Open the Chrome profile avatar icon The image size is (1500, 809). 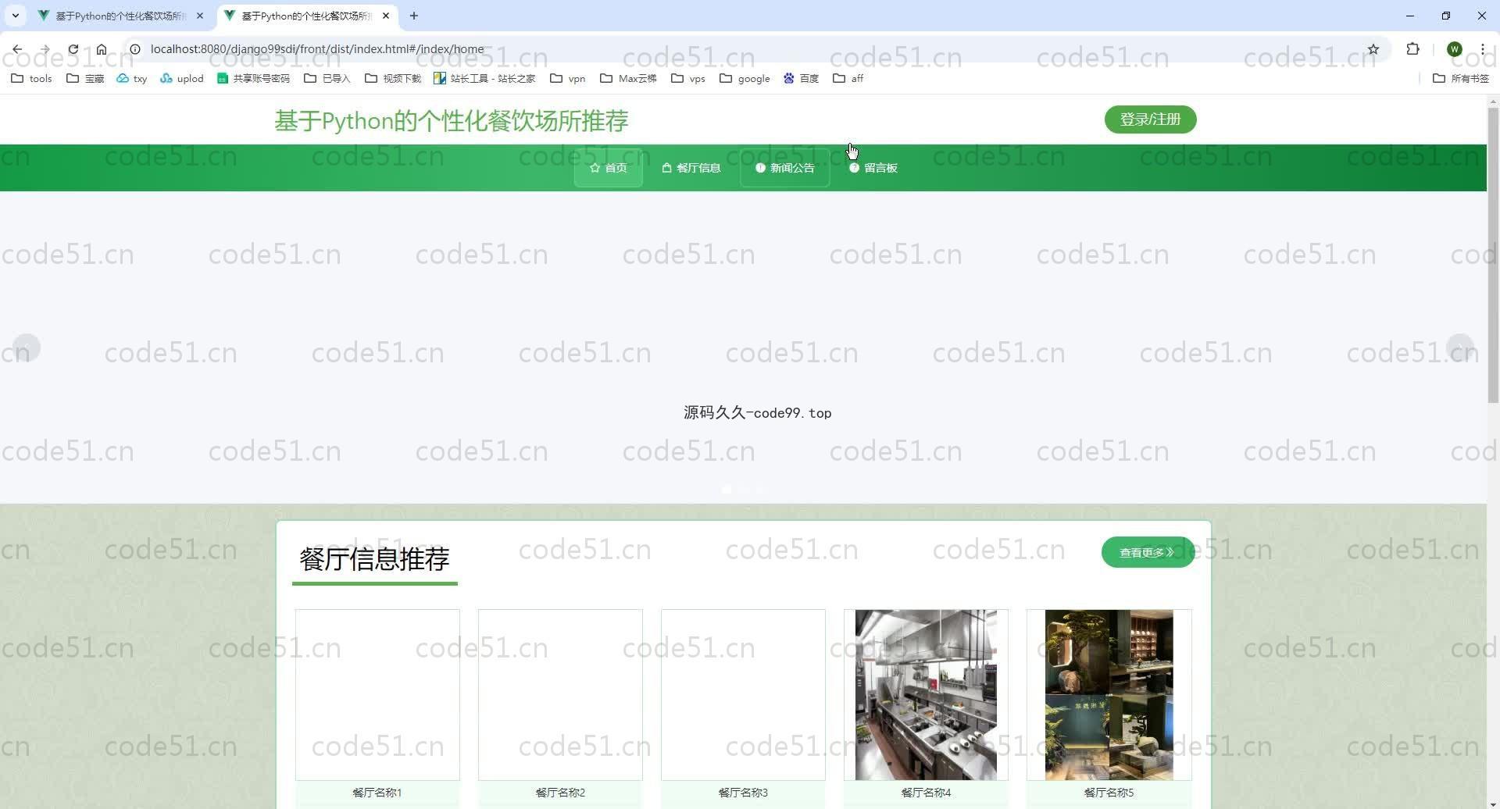(x=1454, y=49)
